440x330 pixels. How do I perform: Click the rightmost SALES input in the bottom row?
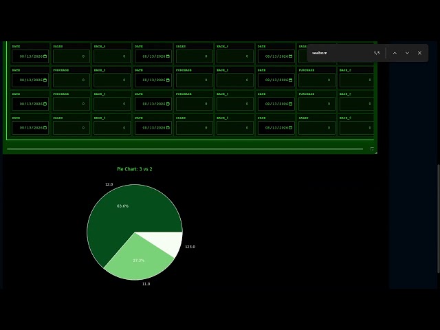point(317,128)
